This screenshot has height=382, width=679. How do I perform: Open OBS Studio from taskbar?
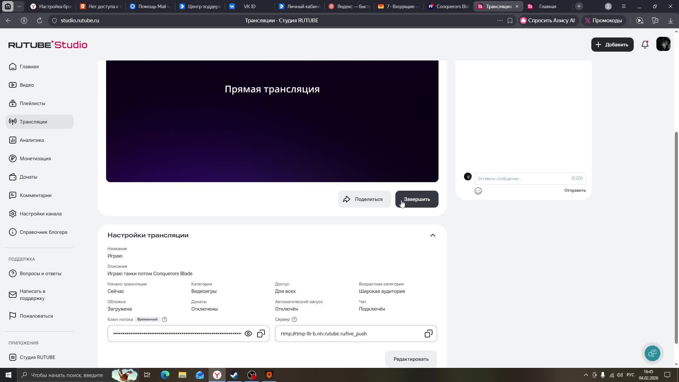click(252, 375)
